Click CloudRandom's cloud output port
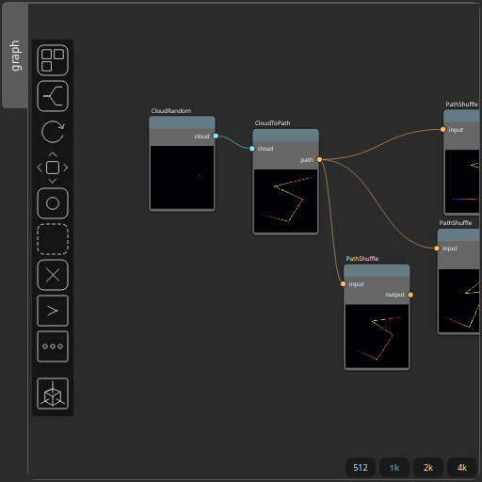 coord(216,136)
